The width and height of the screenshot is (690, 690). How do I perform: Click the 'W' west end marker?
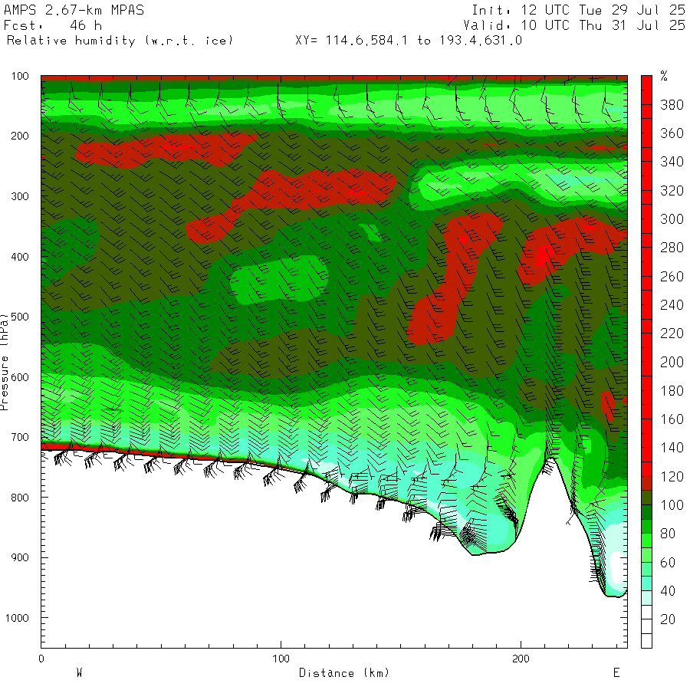[x=79, y=673]
